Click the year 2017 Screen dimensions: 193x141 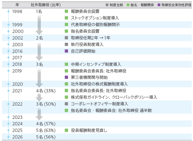[x=17, y=58]
